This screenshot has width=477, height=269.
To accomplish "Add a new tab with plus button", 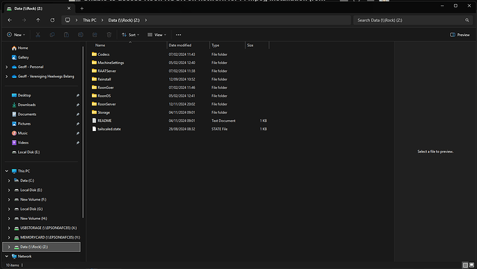I will click(x=82, y=8).
